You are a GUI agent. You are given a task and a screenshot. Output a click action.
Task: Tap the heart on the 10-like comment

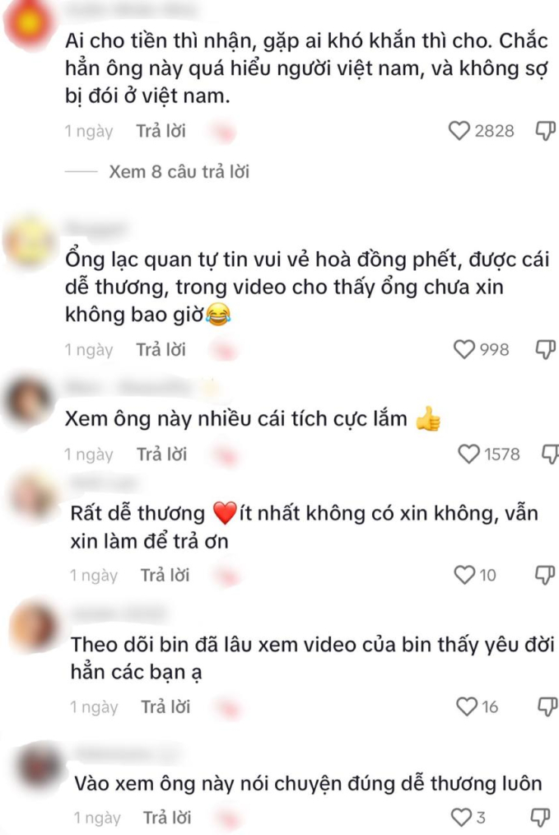click(x=464, y=575)
